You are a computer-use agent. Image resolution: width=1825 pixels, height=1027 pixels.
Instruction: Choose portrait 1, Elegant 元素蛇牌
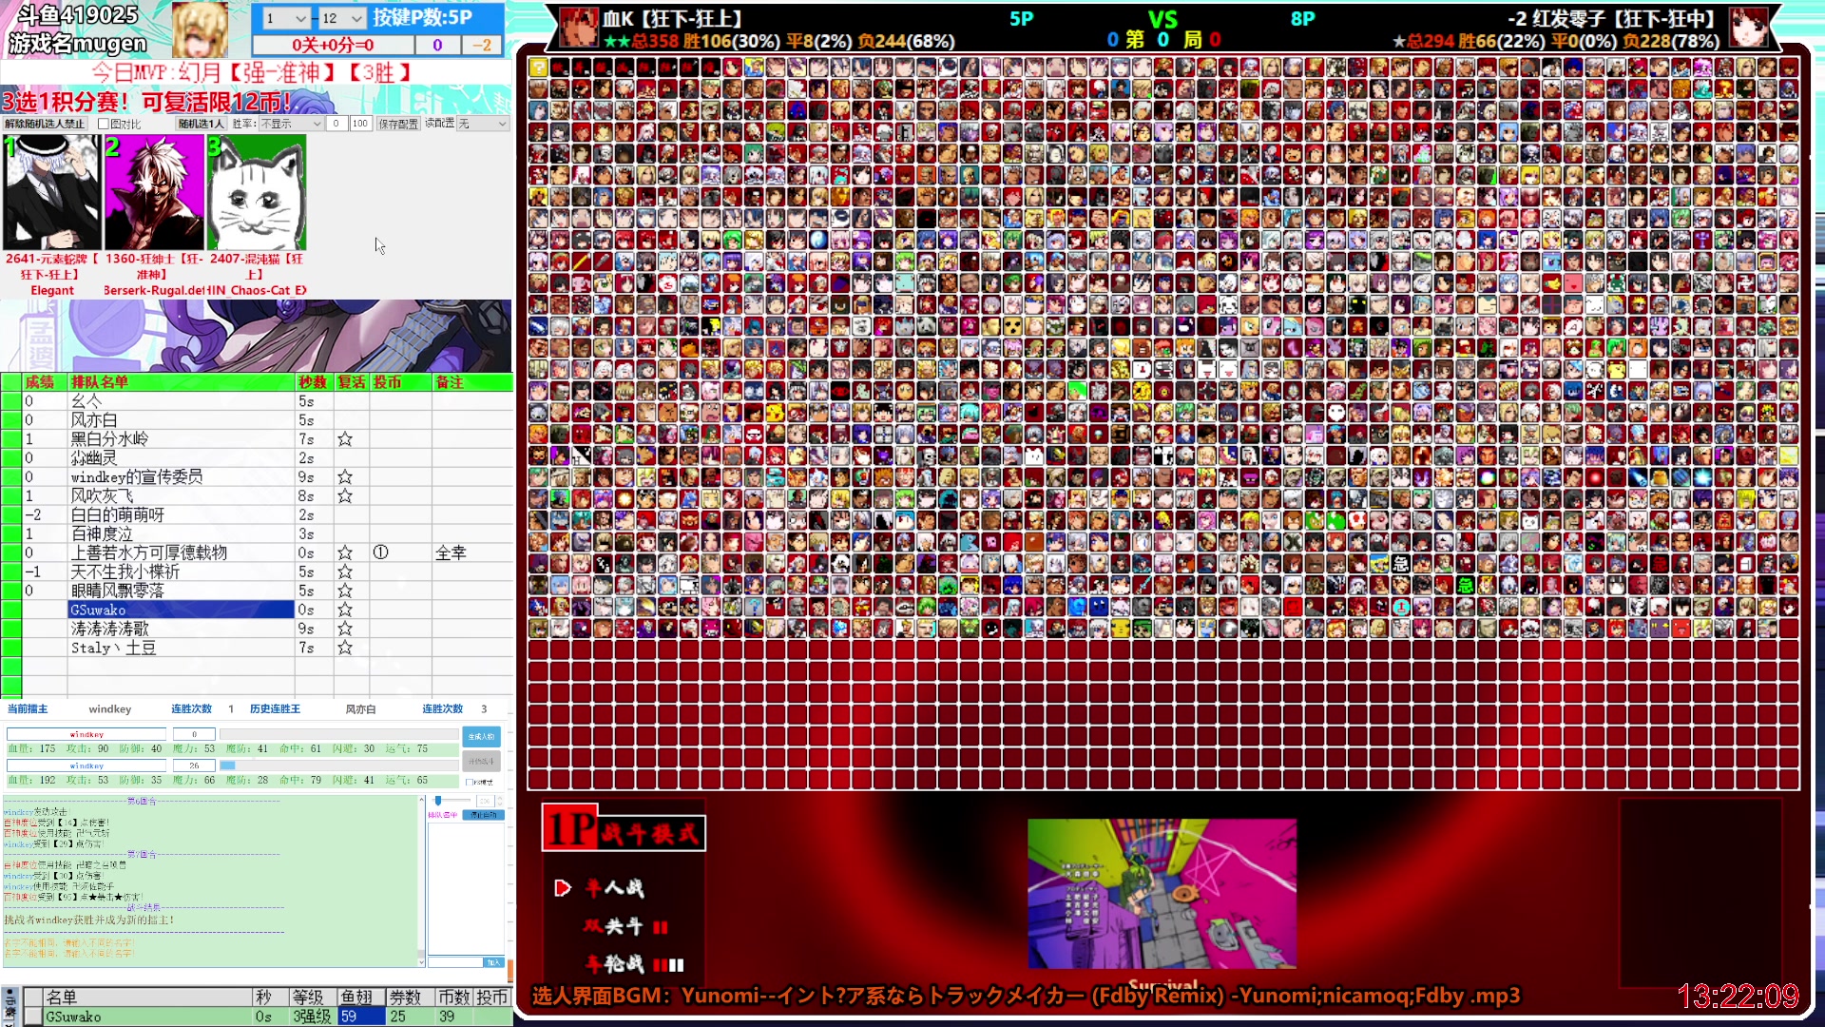pyautogui.click(x=51, y=192)
